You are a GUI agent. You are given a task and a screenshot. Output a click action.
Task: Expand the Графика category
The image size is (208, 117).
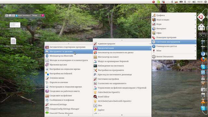point(174,15)
